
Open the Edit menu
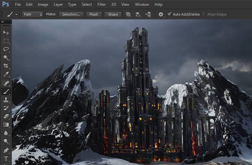click(29, 5)
